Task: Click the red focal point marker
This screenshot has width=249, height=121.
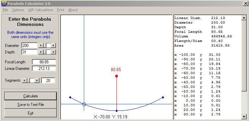Action: coord(116,76)
